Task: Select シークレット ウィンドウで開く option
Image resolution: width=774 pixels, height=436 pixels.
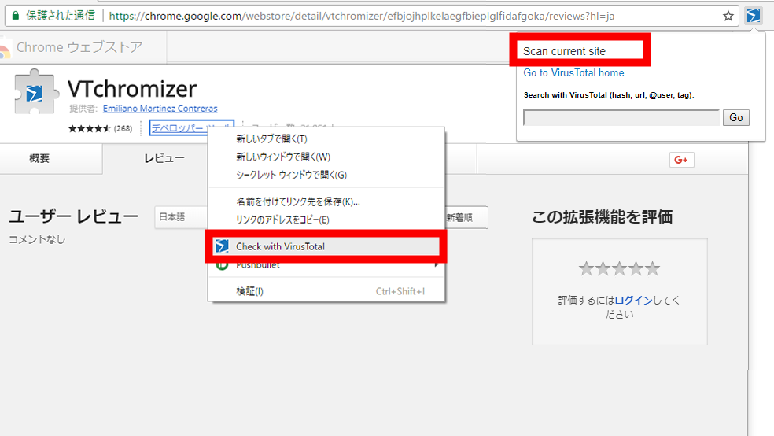Action: pyautogui.click(x=291, y=175)
